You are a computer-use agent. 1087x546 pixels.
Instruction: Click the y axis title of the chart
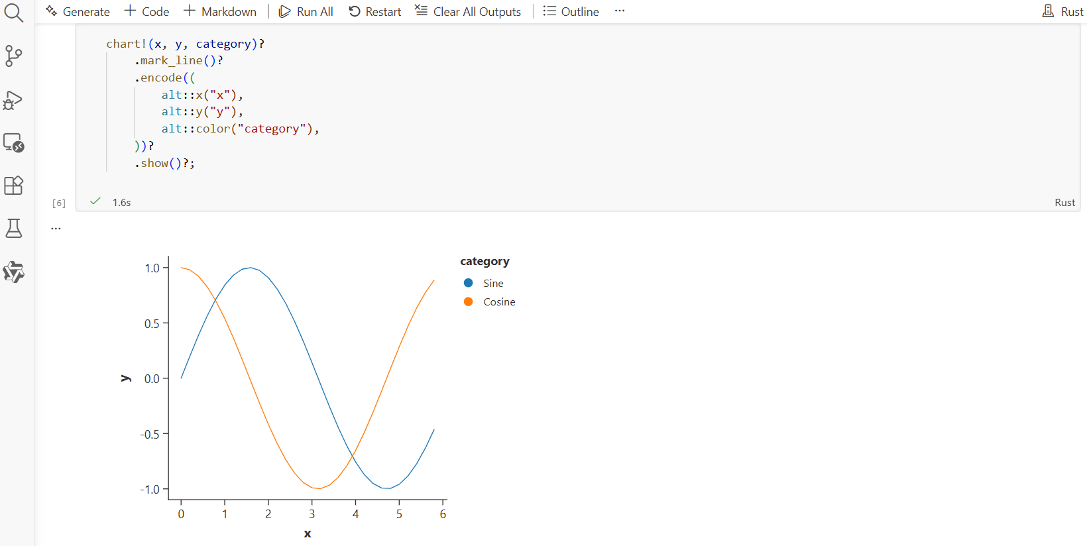(125, 378)
